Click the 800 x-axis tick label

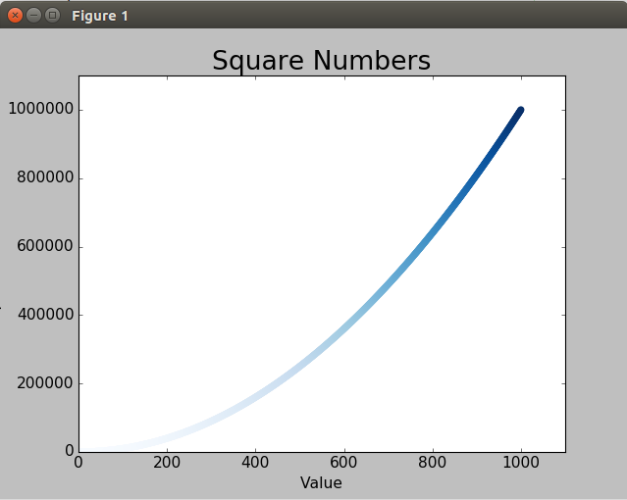432,463
